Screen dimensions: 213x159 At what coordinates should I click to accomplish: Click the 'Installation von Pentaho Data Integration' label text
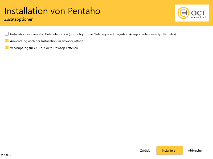click(39, 34)
